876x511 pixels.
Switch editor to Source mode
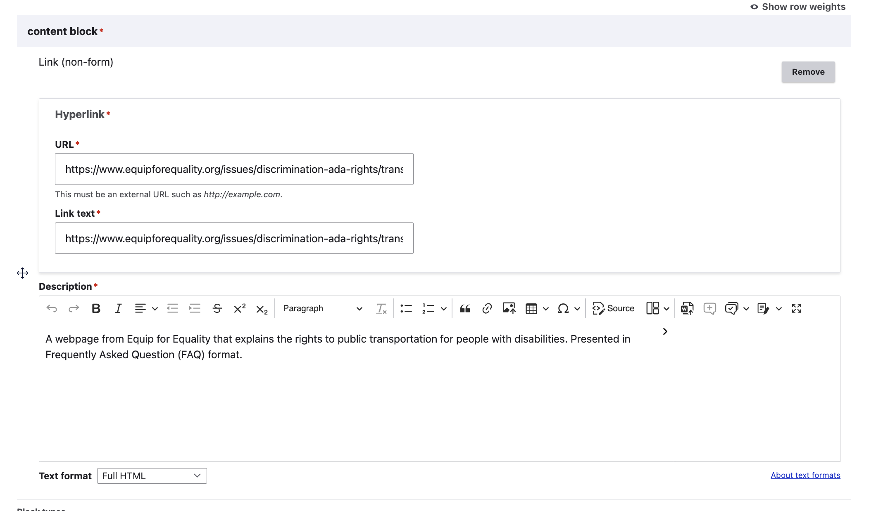[613, 308]
